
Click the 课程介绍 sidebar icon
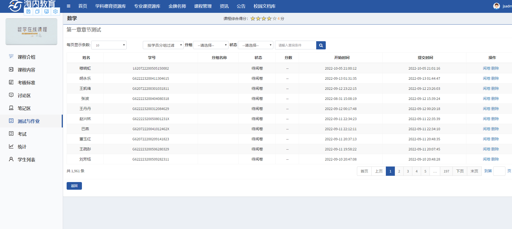(x=11, y=56)
